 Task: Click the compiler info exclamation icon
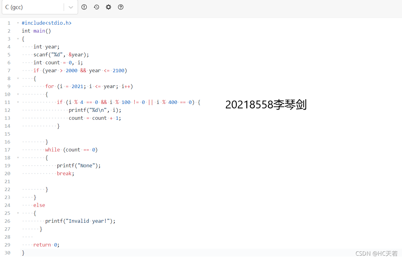tap(84, 7)
